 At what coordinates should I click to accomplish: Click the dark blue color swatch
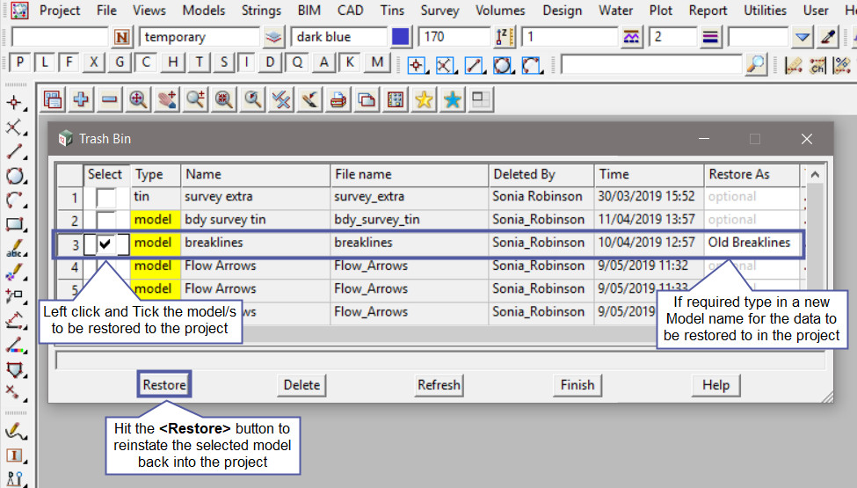click(401, 37)
